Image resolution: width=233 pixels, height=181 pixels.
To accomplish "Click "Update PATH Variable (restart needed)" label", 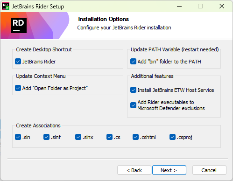I will point(175,49).
